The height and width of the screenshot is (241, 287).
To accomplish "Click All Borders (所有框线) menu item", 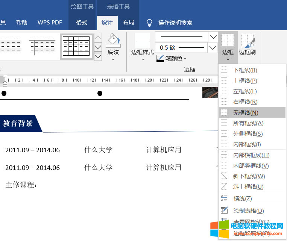I will point(248,123).
